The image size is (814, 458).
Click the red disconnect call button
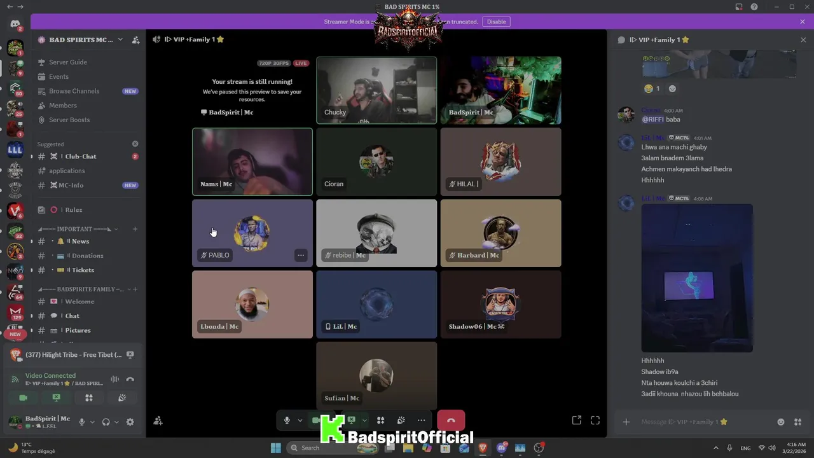click(x=451, y=420)
